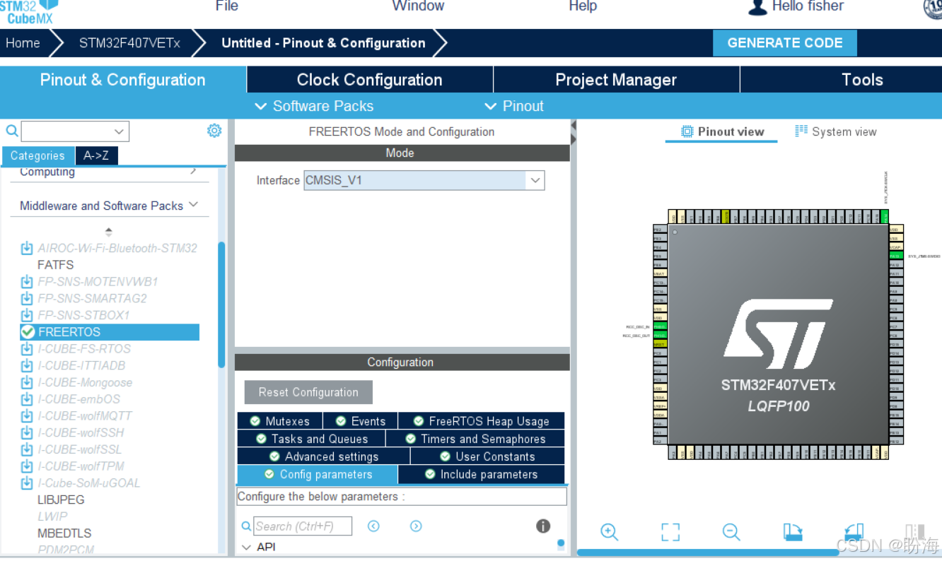Switch to System view
This screenshot has width=942, height=561.
835,131
